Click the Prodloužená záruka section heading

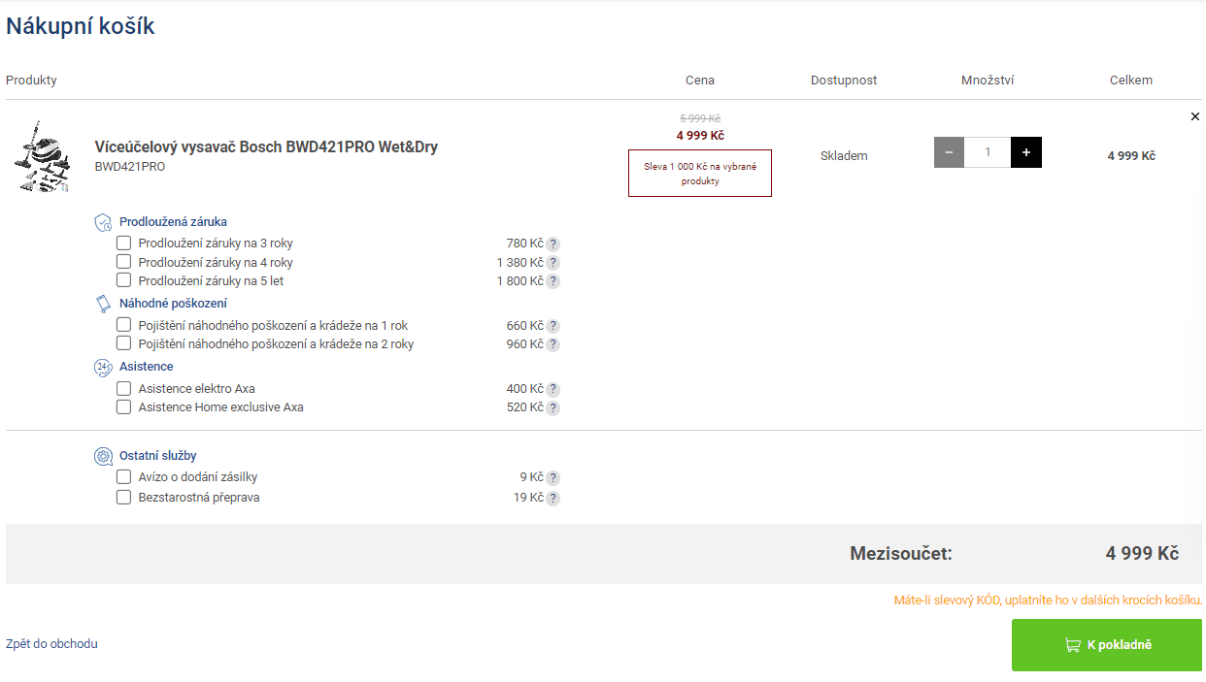pos(173,222)
